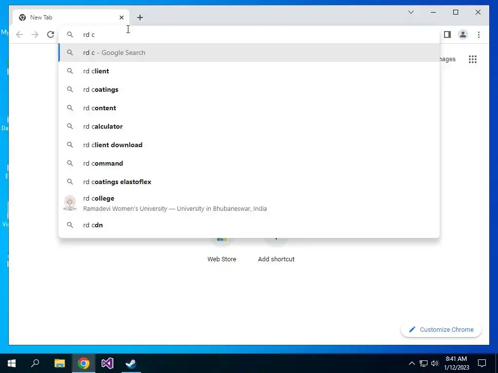
Task: Choose the 'rd calculator' suggestion
Action: [249, 126]
